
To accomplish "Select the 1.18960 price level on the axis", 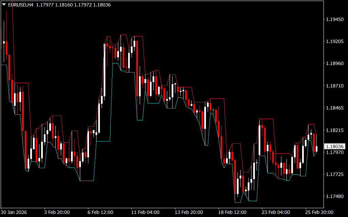I will tap(334, 64).
